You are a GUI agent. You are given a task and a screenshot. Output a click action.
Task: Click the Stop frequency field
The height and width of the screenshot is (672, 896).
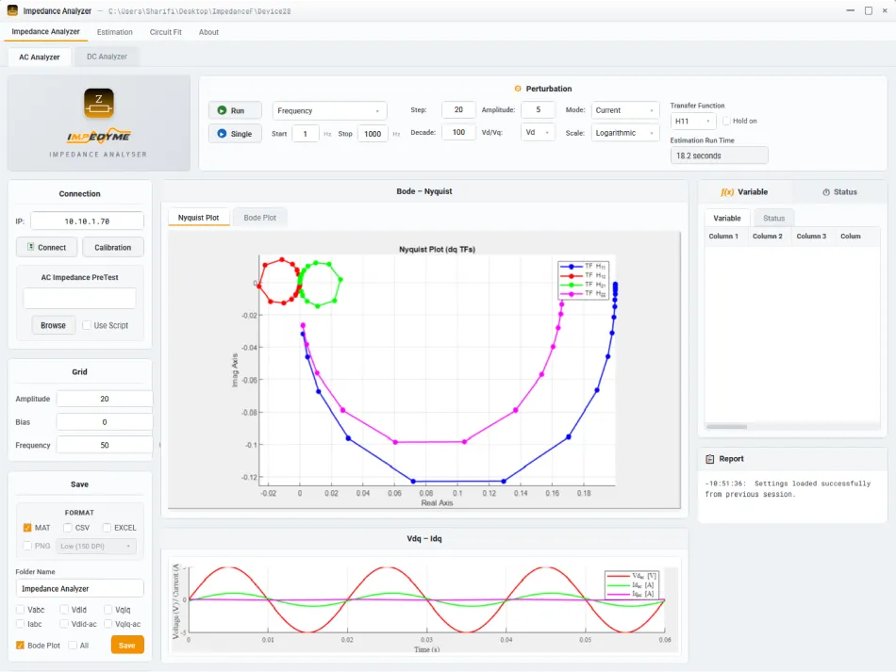373,134
